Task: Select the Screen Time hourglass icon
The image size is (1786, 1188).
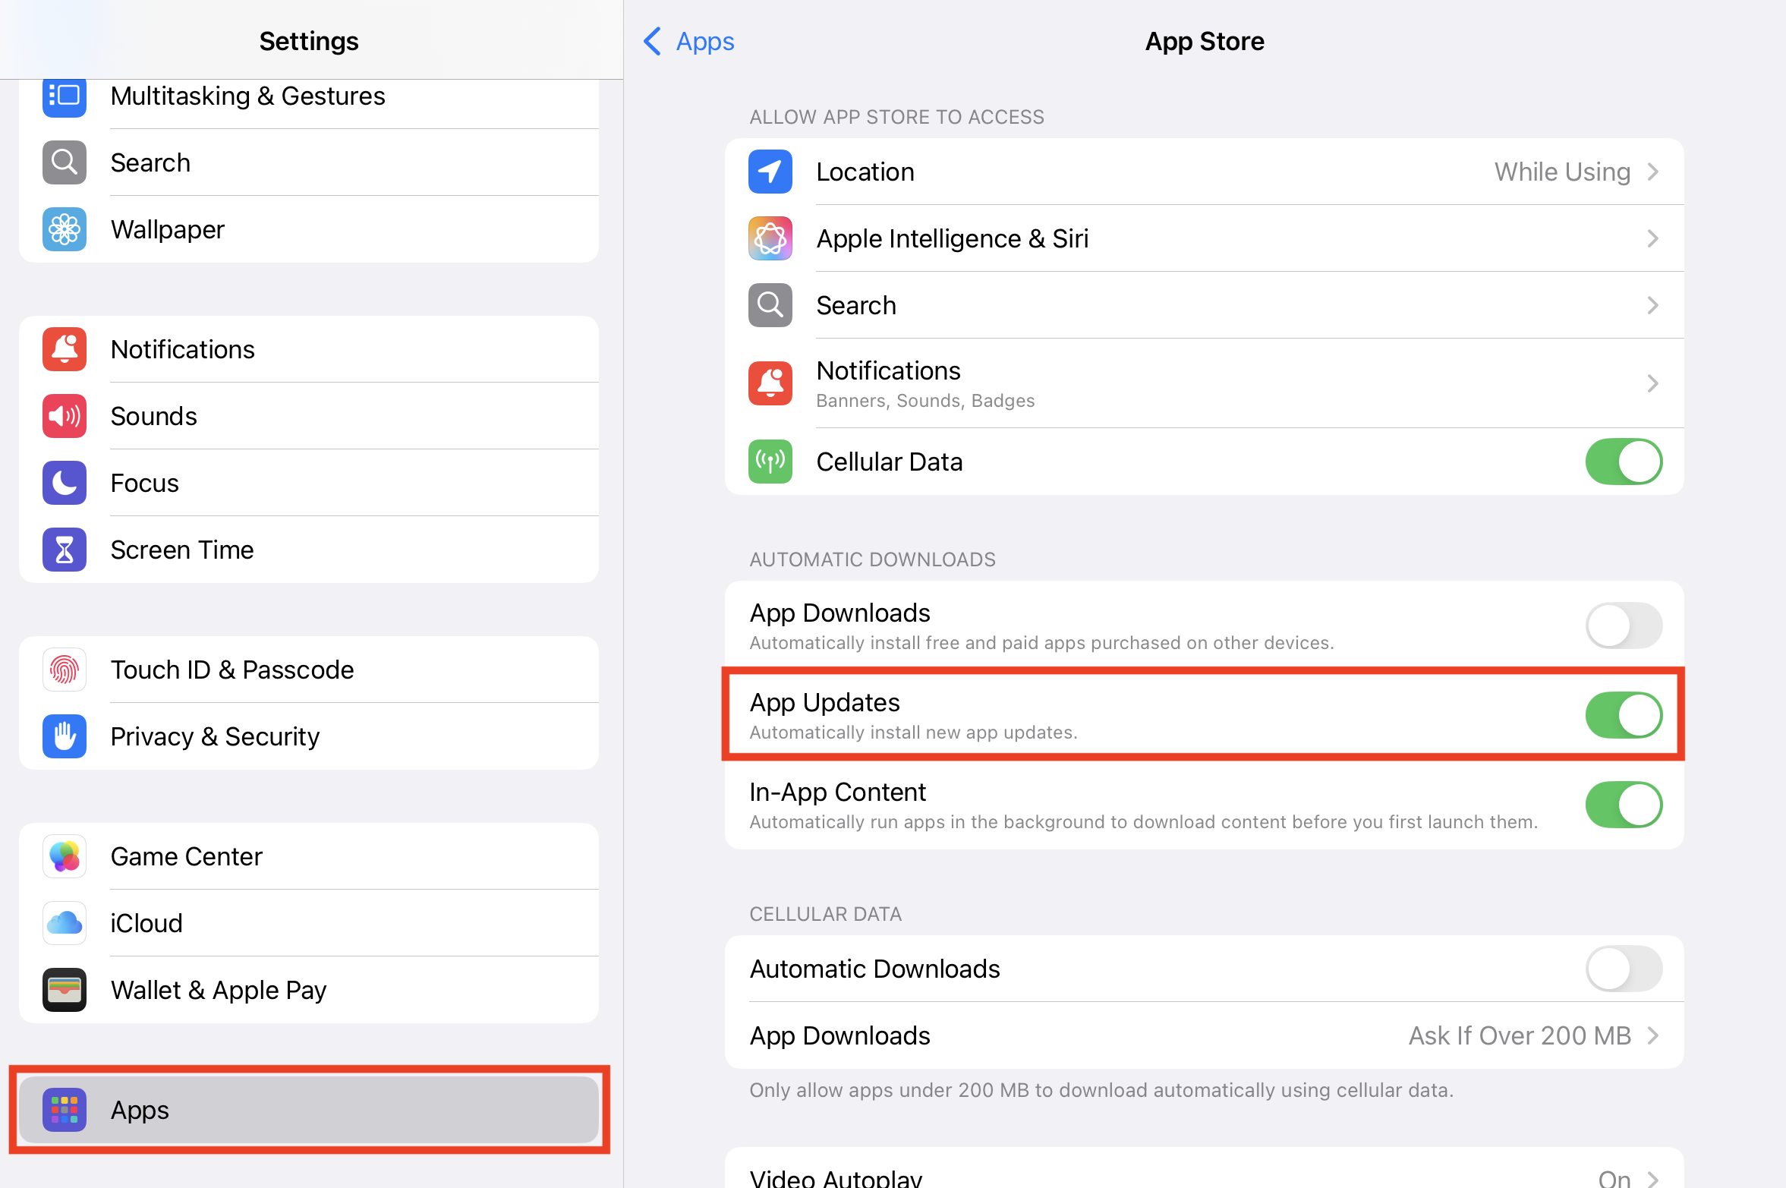Action: [x=64, y=550]
